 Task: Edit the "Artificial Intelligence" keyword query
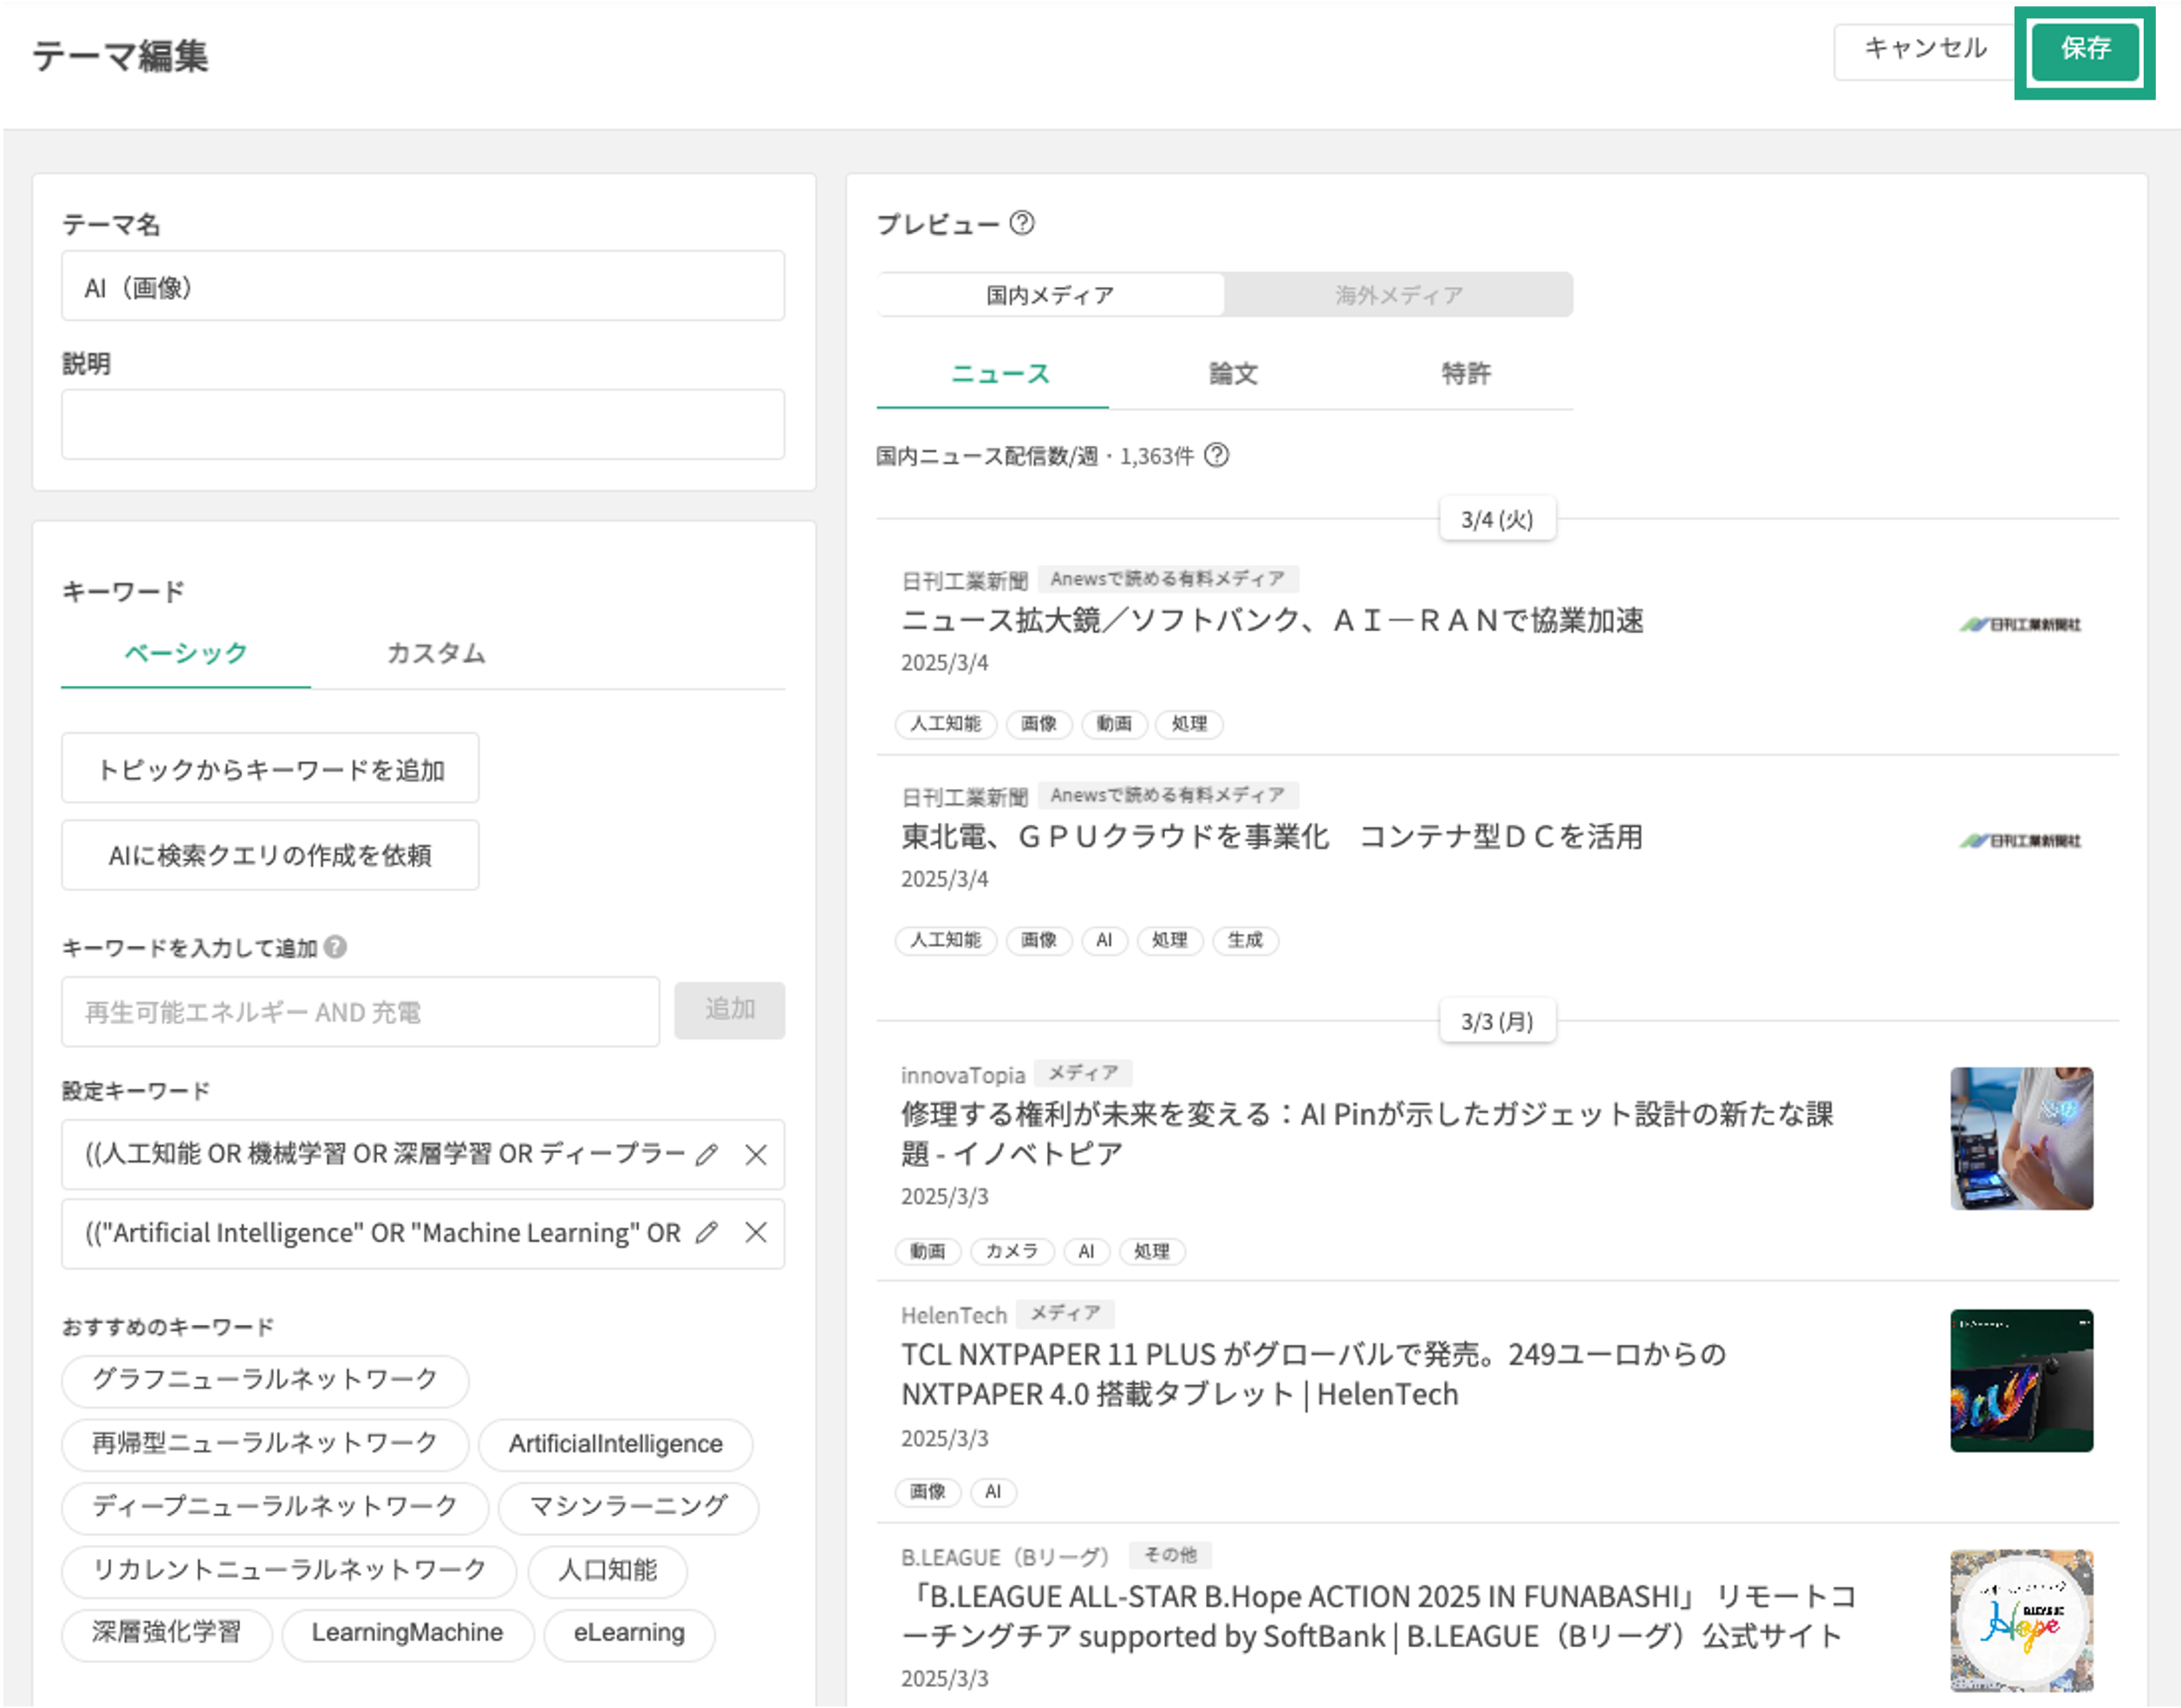[x=706, y=1233]
